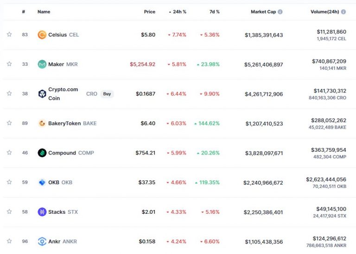356x254 pixels.
Task: Click the OKB logo icon
Action: [42, 182]
